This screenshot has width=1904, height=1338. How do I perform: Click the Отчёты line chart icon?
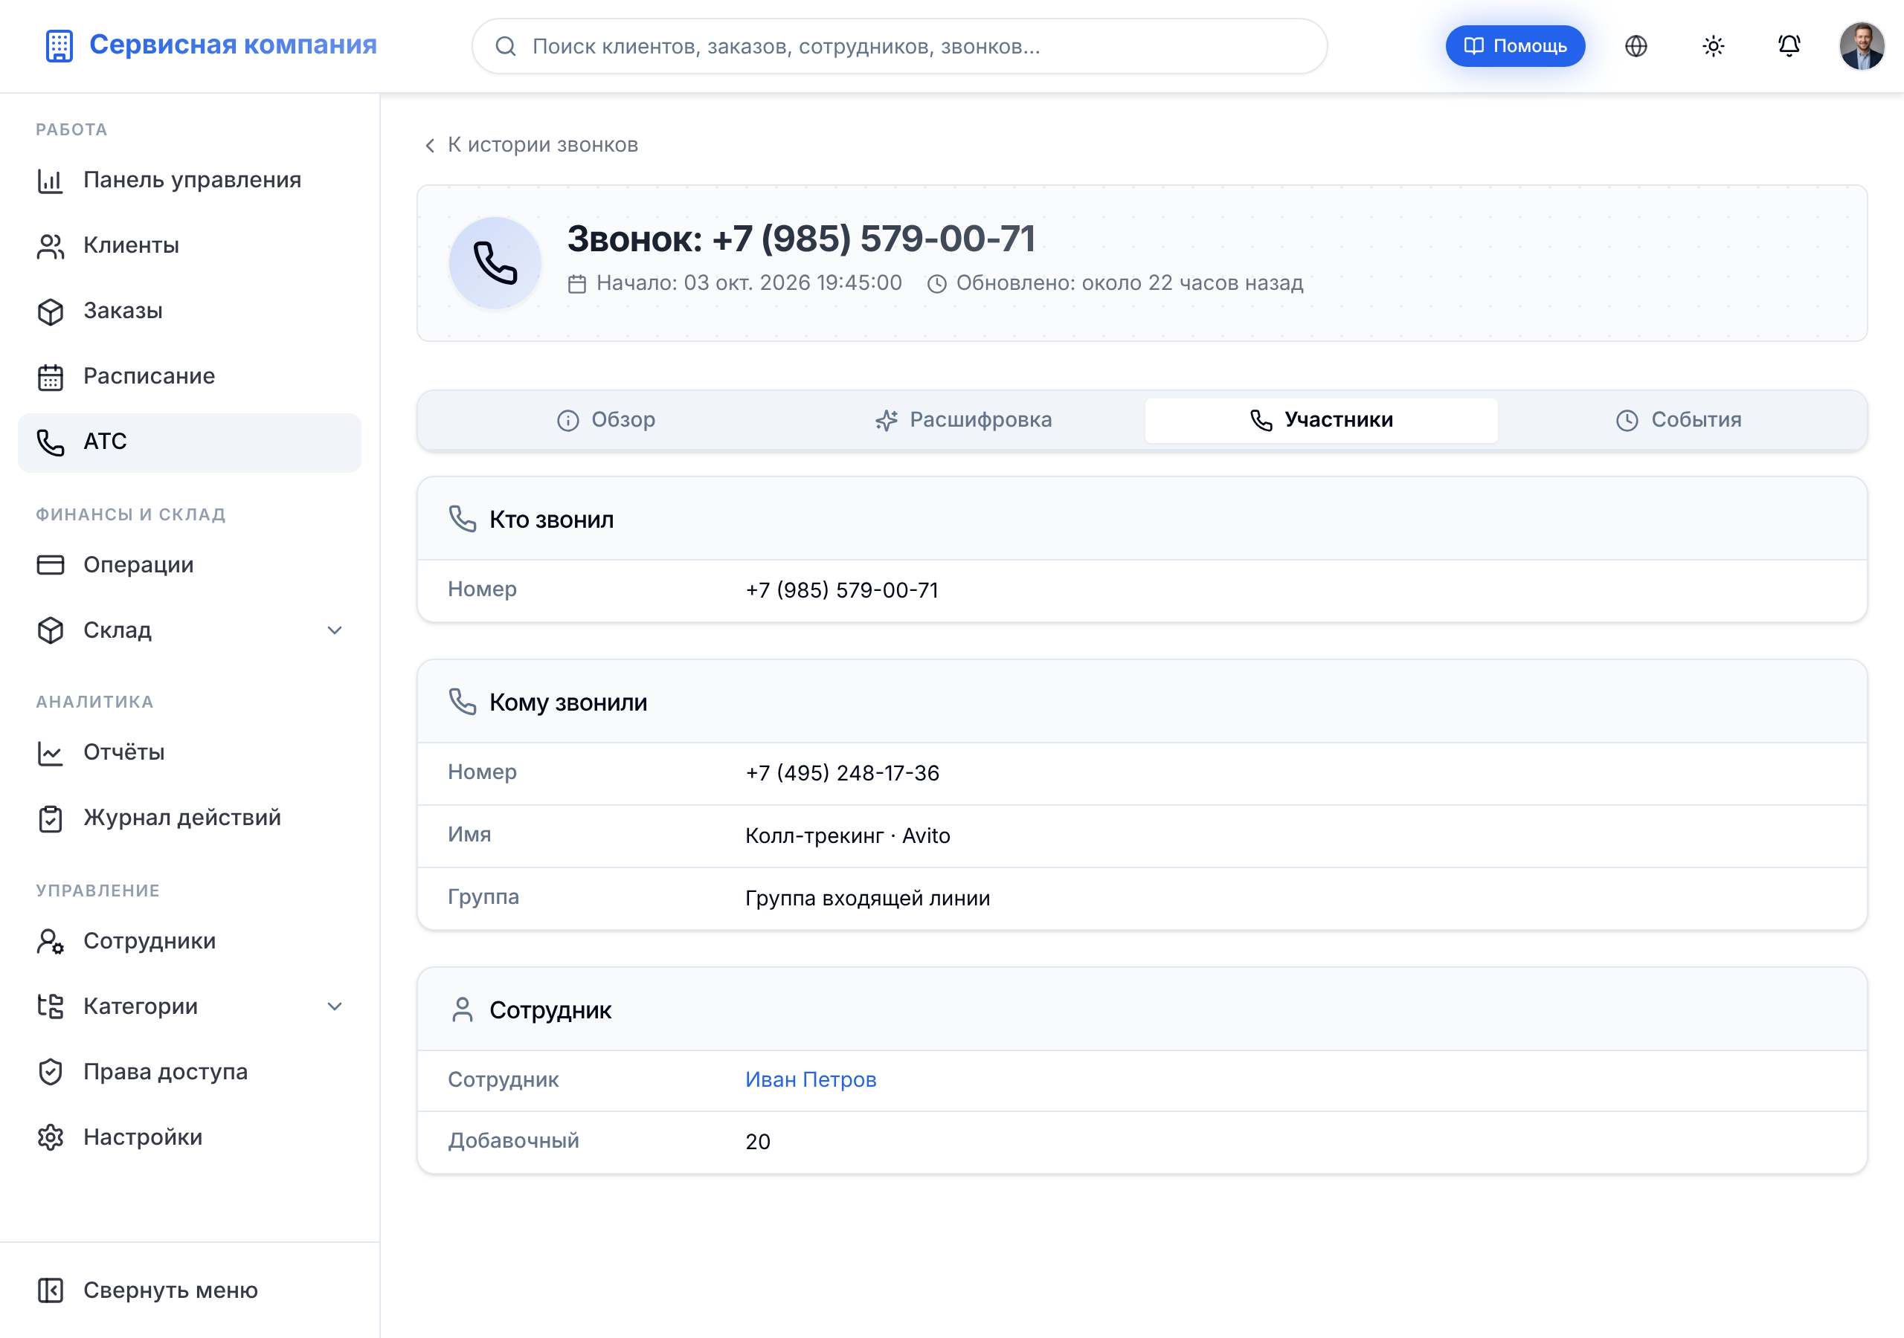pos(51,753)
